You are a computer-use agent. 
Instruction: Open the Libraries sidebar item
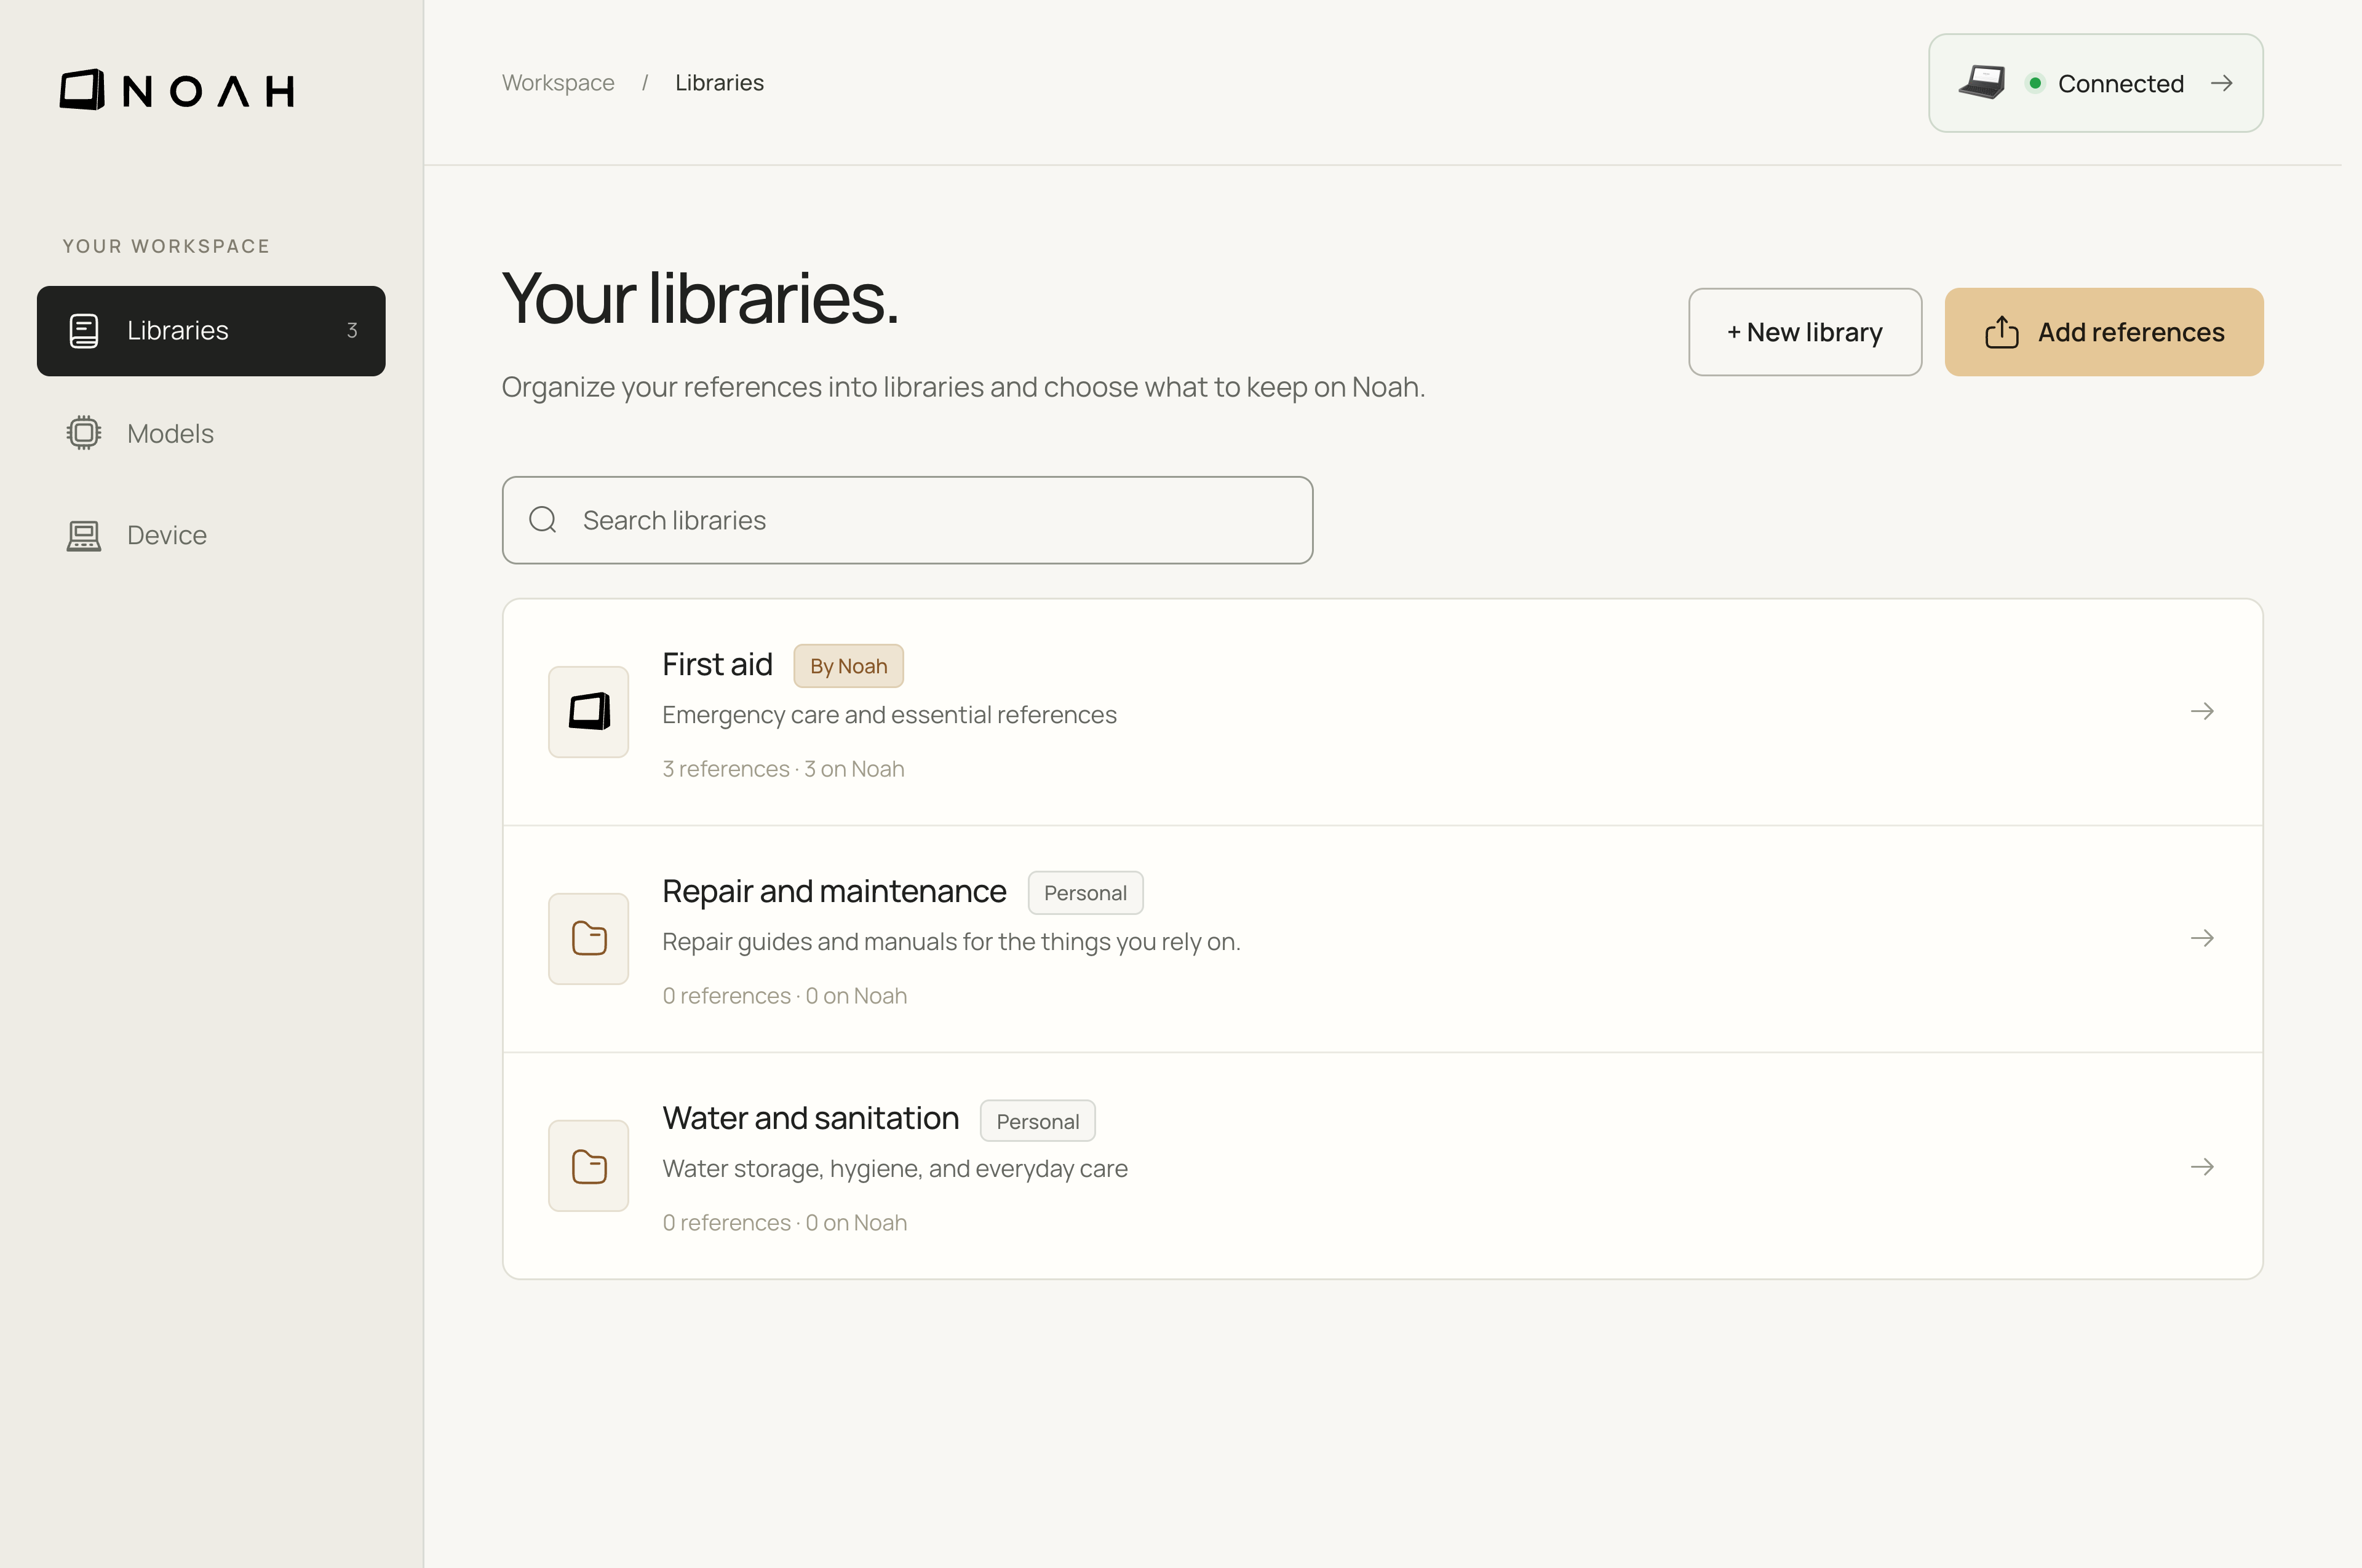point(211,331)
